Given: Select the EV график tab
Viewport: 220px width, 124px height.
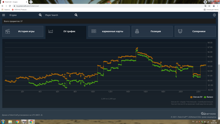Looking at the screenshot, I should pos(66,32).
